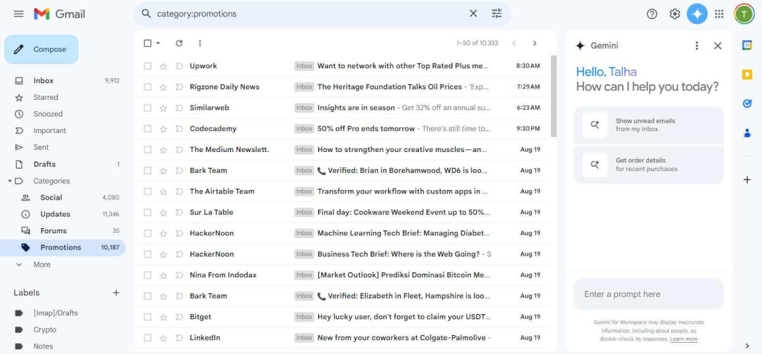Go to the Drafts folder

[x=44, y=164]
